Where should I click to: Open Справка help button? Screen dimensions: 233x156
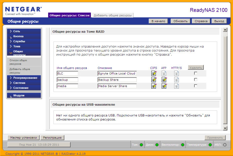[201, 21]
